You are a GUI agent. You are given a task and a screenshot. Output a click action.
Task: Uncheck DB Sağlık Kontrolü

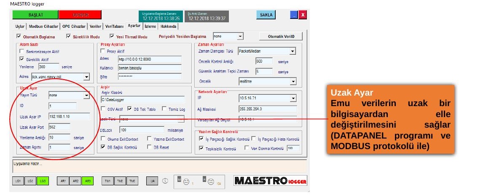pyautogui.click(x=103, y=147)
